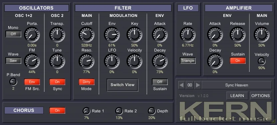Screen dimensions: 277x125
Task: Click the 20% chorus Depth value
Action: (x=152, y=118)
